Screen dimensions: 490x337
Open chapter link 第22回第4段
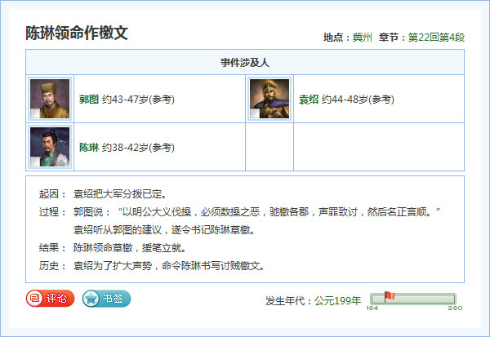click(436, 38)
